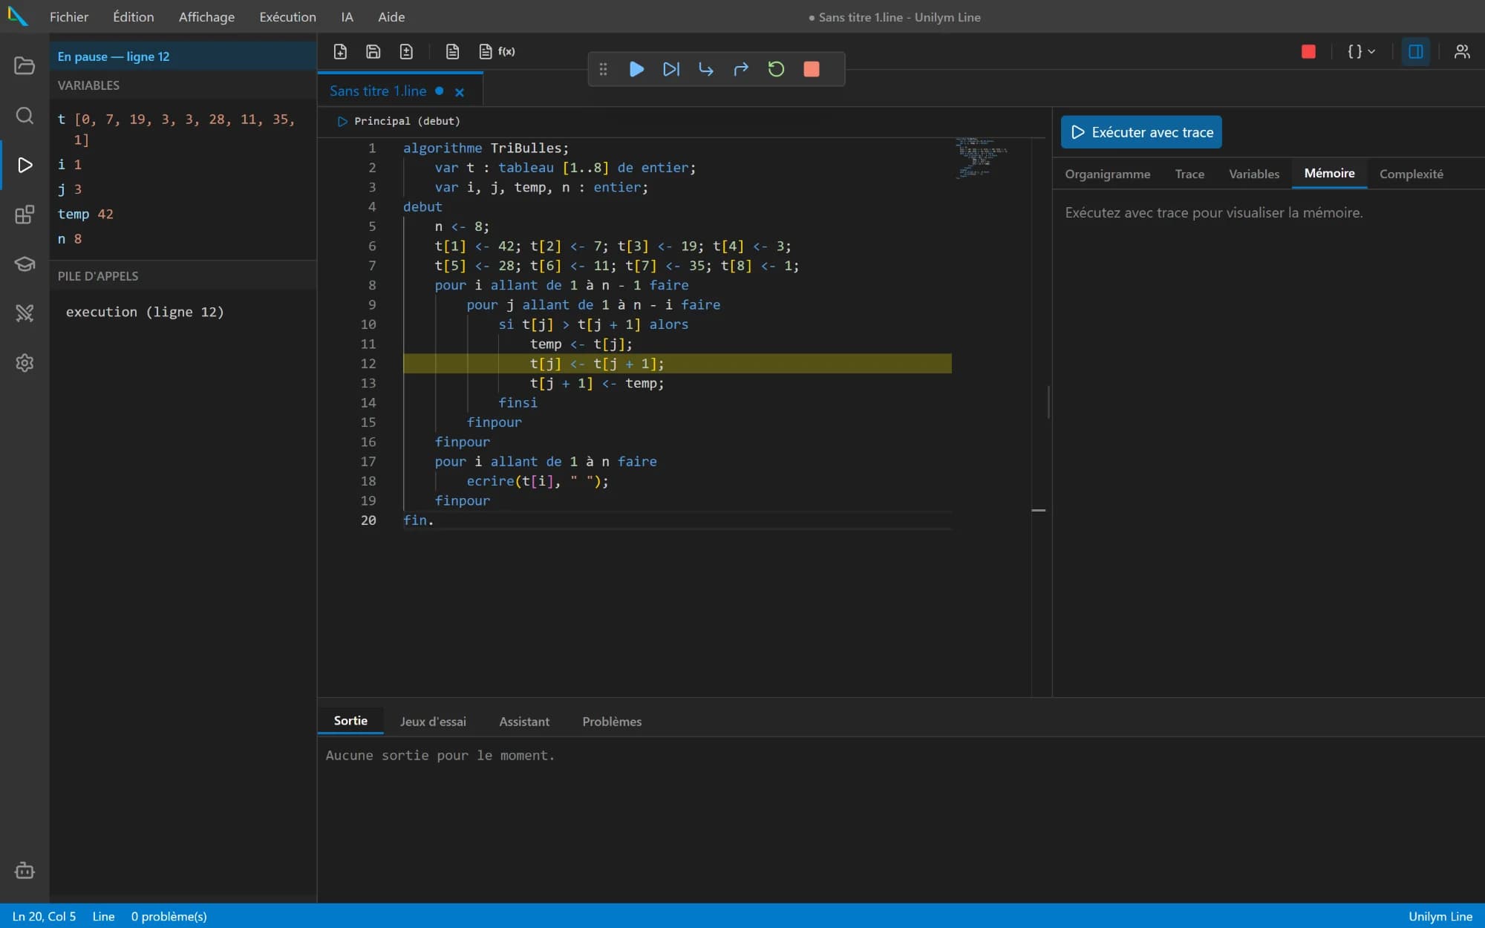The height and width of the screenshot is (928, 1485).
Task: Click the f(x) function document icon
Action: coord(497,51)
